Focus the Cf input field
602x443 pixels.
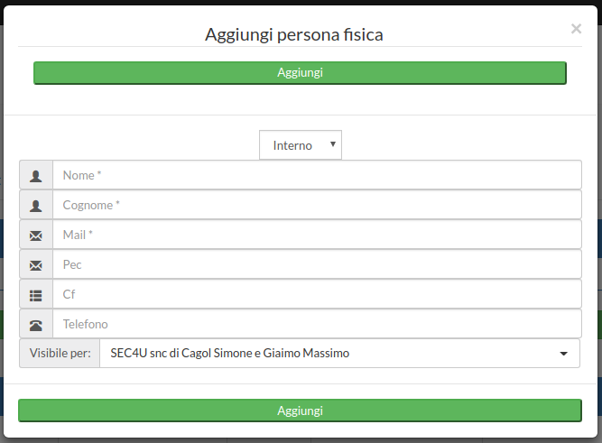317,294
